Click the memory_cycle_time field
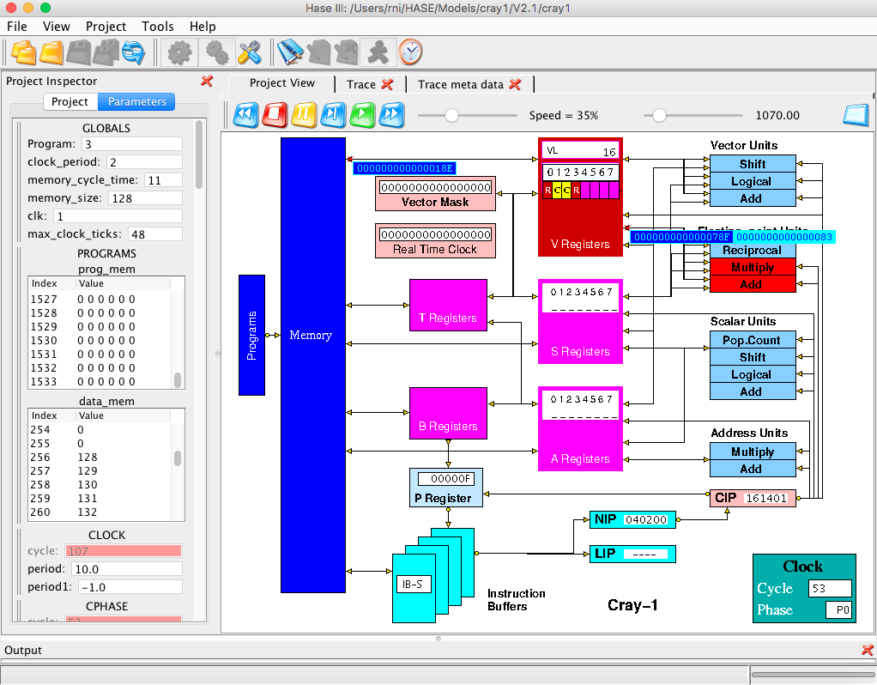The width and height of the screenshot is (877, 685). 163,179
